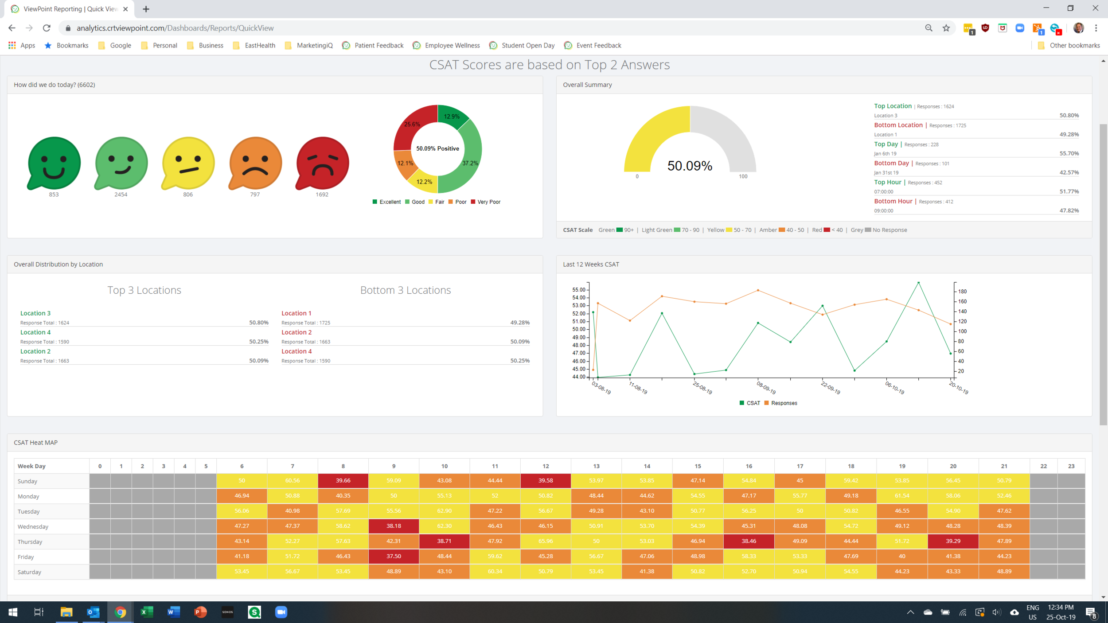
Task: Open Sonos from the taskbar
Action: 227,612
